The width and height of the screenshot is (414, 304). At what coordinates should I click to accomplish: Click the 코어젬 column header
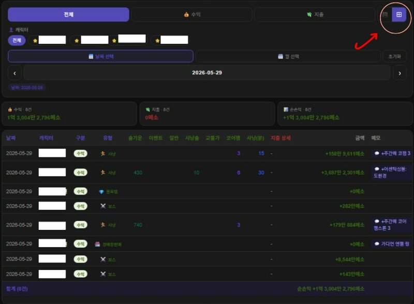pyautogui.click(x=233, y=138)
